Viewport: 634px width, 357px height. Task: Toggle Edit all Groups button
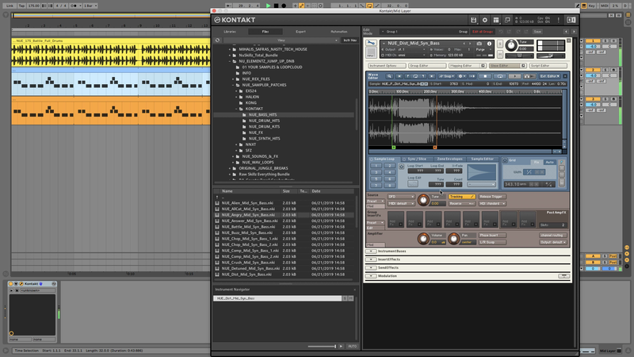[483, 32]
